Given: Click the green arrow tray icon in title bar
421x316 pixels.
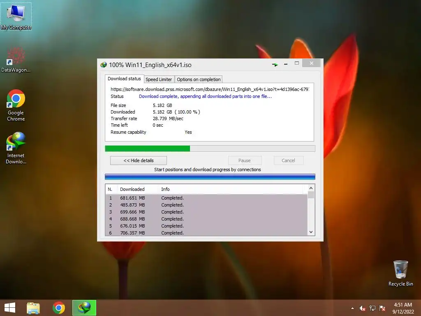Looking at the screenshot, I should (x=275, y=65).
